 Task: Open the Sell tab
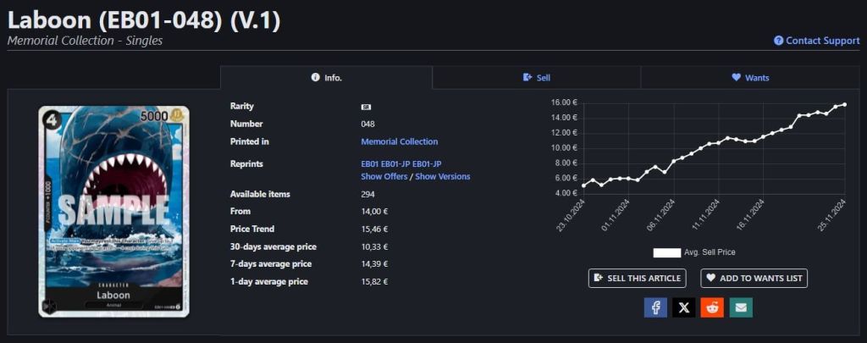(x=537, y=78)
